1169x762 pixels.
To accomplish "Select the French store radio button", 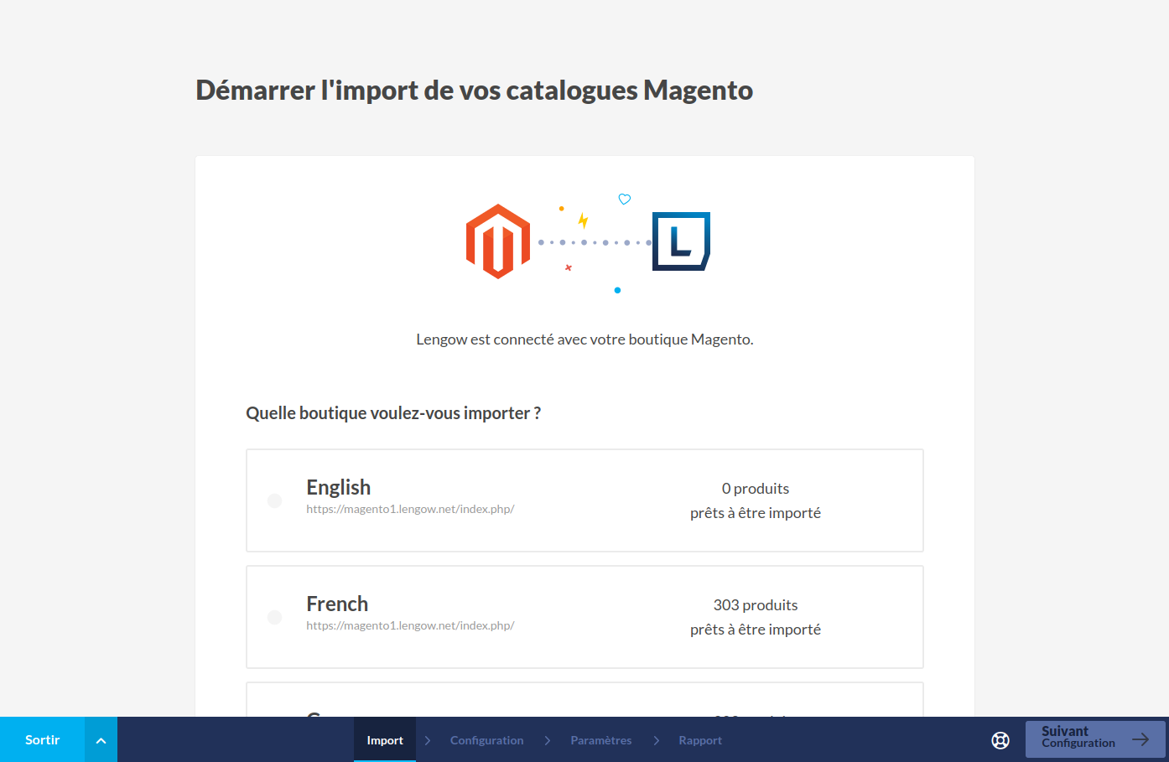I will pyautogui.click(x=274, y=617).
